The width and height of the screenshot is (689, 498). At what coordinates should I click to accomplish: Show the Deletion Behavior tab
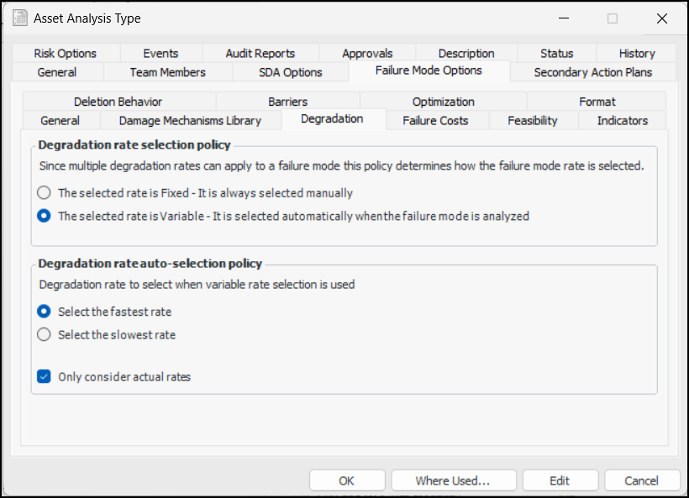118,102
